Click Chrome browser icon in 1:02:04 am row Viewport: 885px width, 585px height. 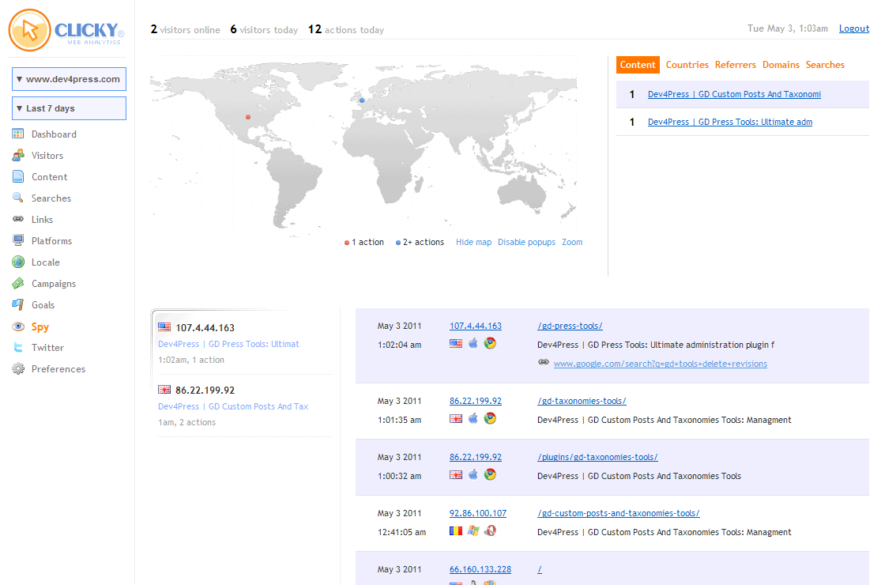coord(490,343)
